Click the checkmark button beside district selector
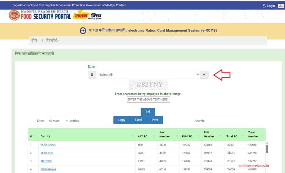Viewport: 285px width, 173px height. [204, 75]
